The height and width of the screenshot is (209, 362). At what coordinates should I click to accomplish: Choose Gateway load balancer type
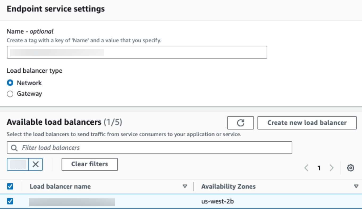point(10,94)
